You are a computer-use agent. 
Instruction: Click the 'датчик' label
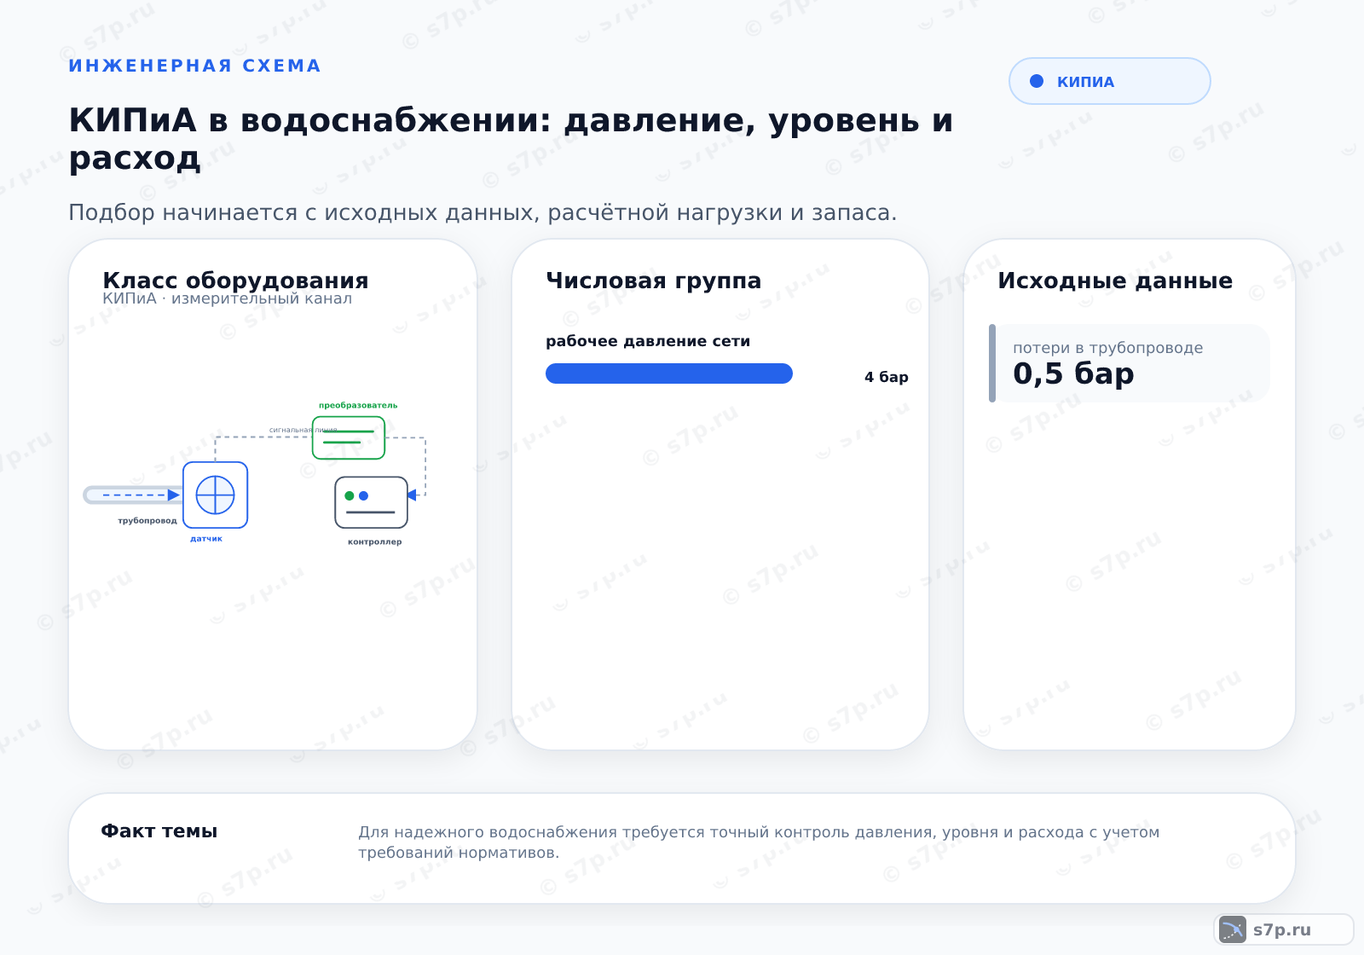pyautogui.click(x=206, y=539)
